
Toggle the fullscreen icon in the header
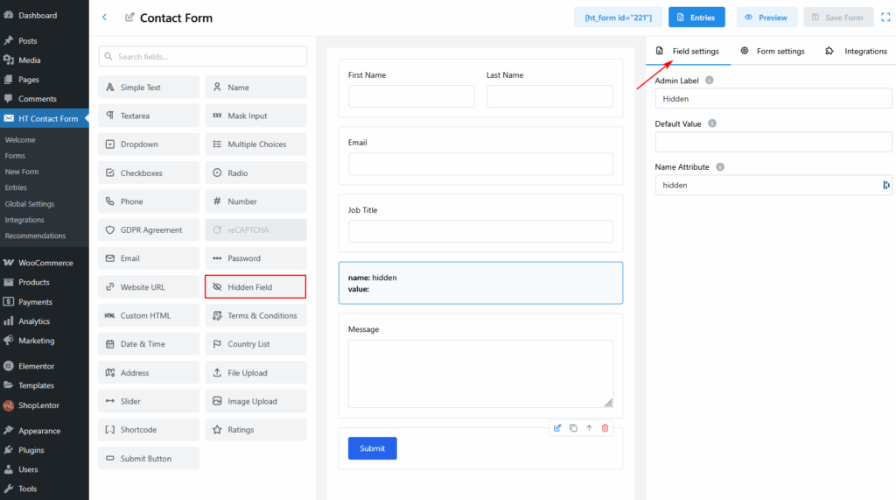click(885, 18)
